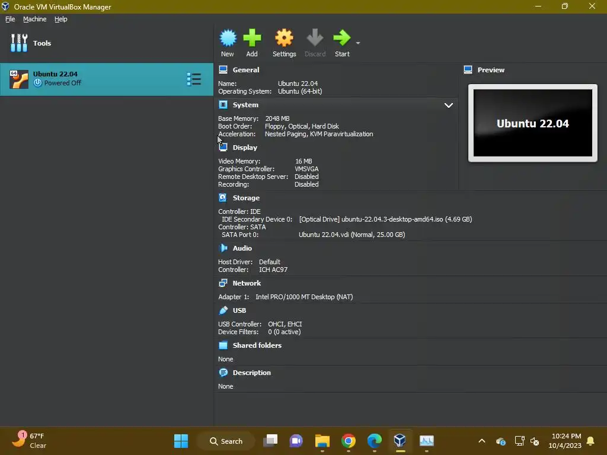Viewport: 607px width, 455px height.
Task: Click the System section icon
Action: point(223,105)
